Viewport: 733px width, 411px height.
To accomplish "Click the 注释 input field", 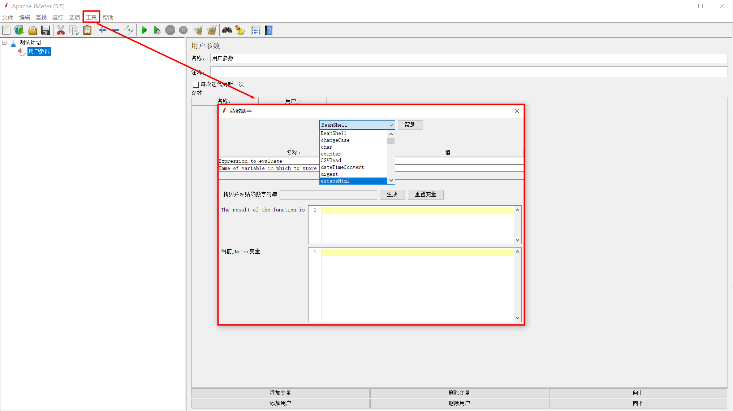I will pos(469,72).
